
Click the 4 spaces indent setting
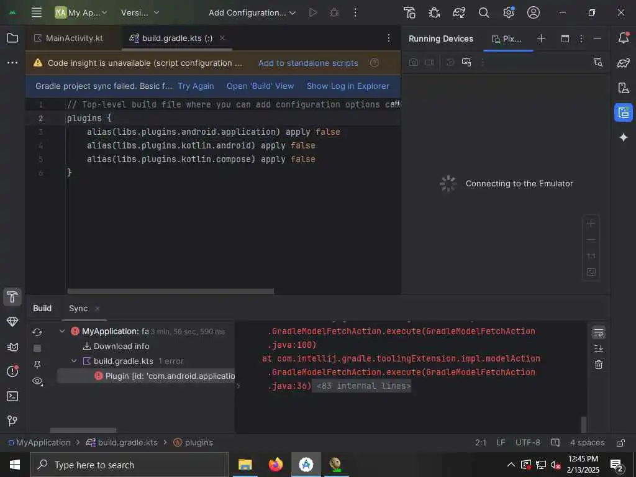click(x=587, y=442)
